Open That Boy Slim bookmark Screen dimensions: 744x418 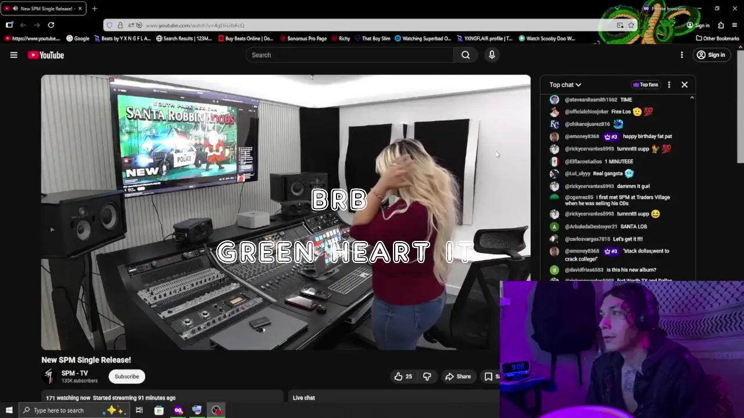coord(372,38)
